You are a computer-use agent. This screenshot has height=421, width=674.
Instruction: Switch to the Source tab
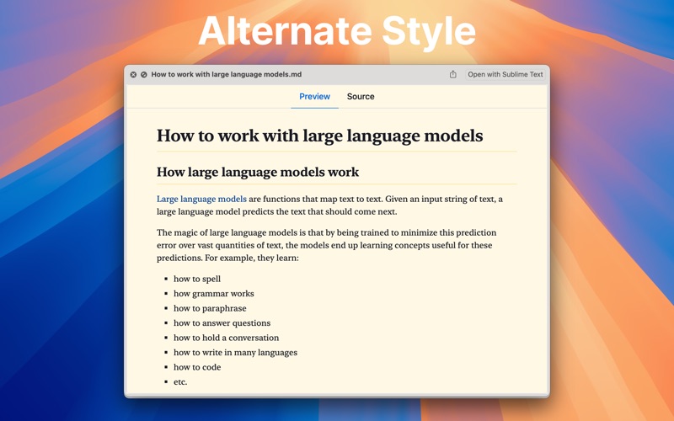point(361,97)
